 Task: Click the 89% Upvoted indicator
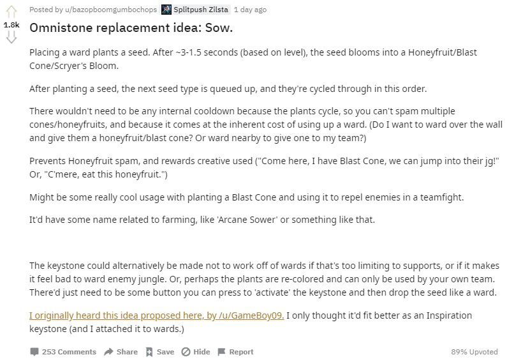[x=474, y=352]
